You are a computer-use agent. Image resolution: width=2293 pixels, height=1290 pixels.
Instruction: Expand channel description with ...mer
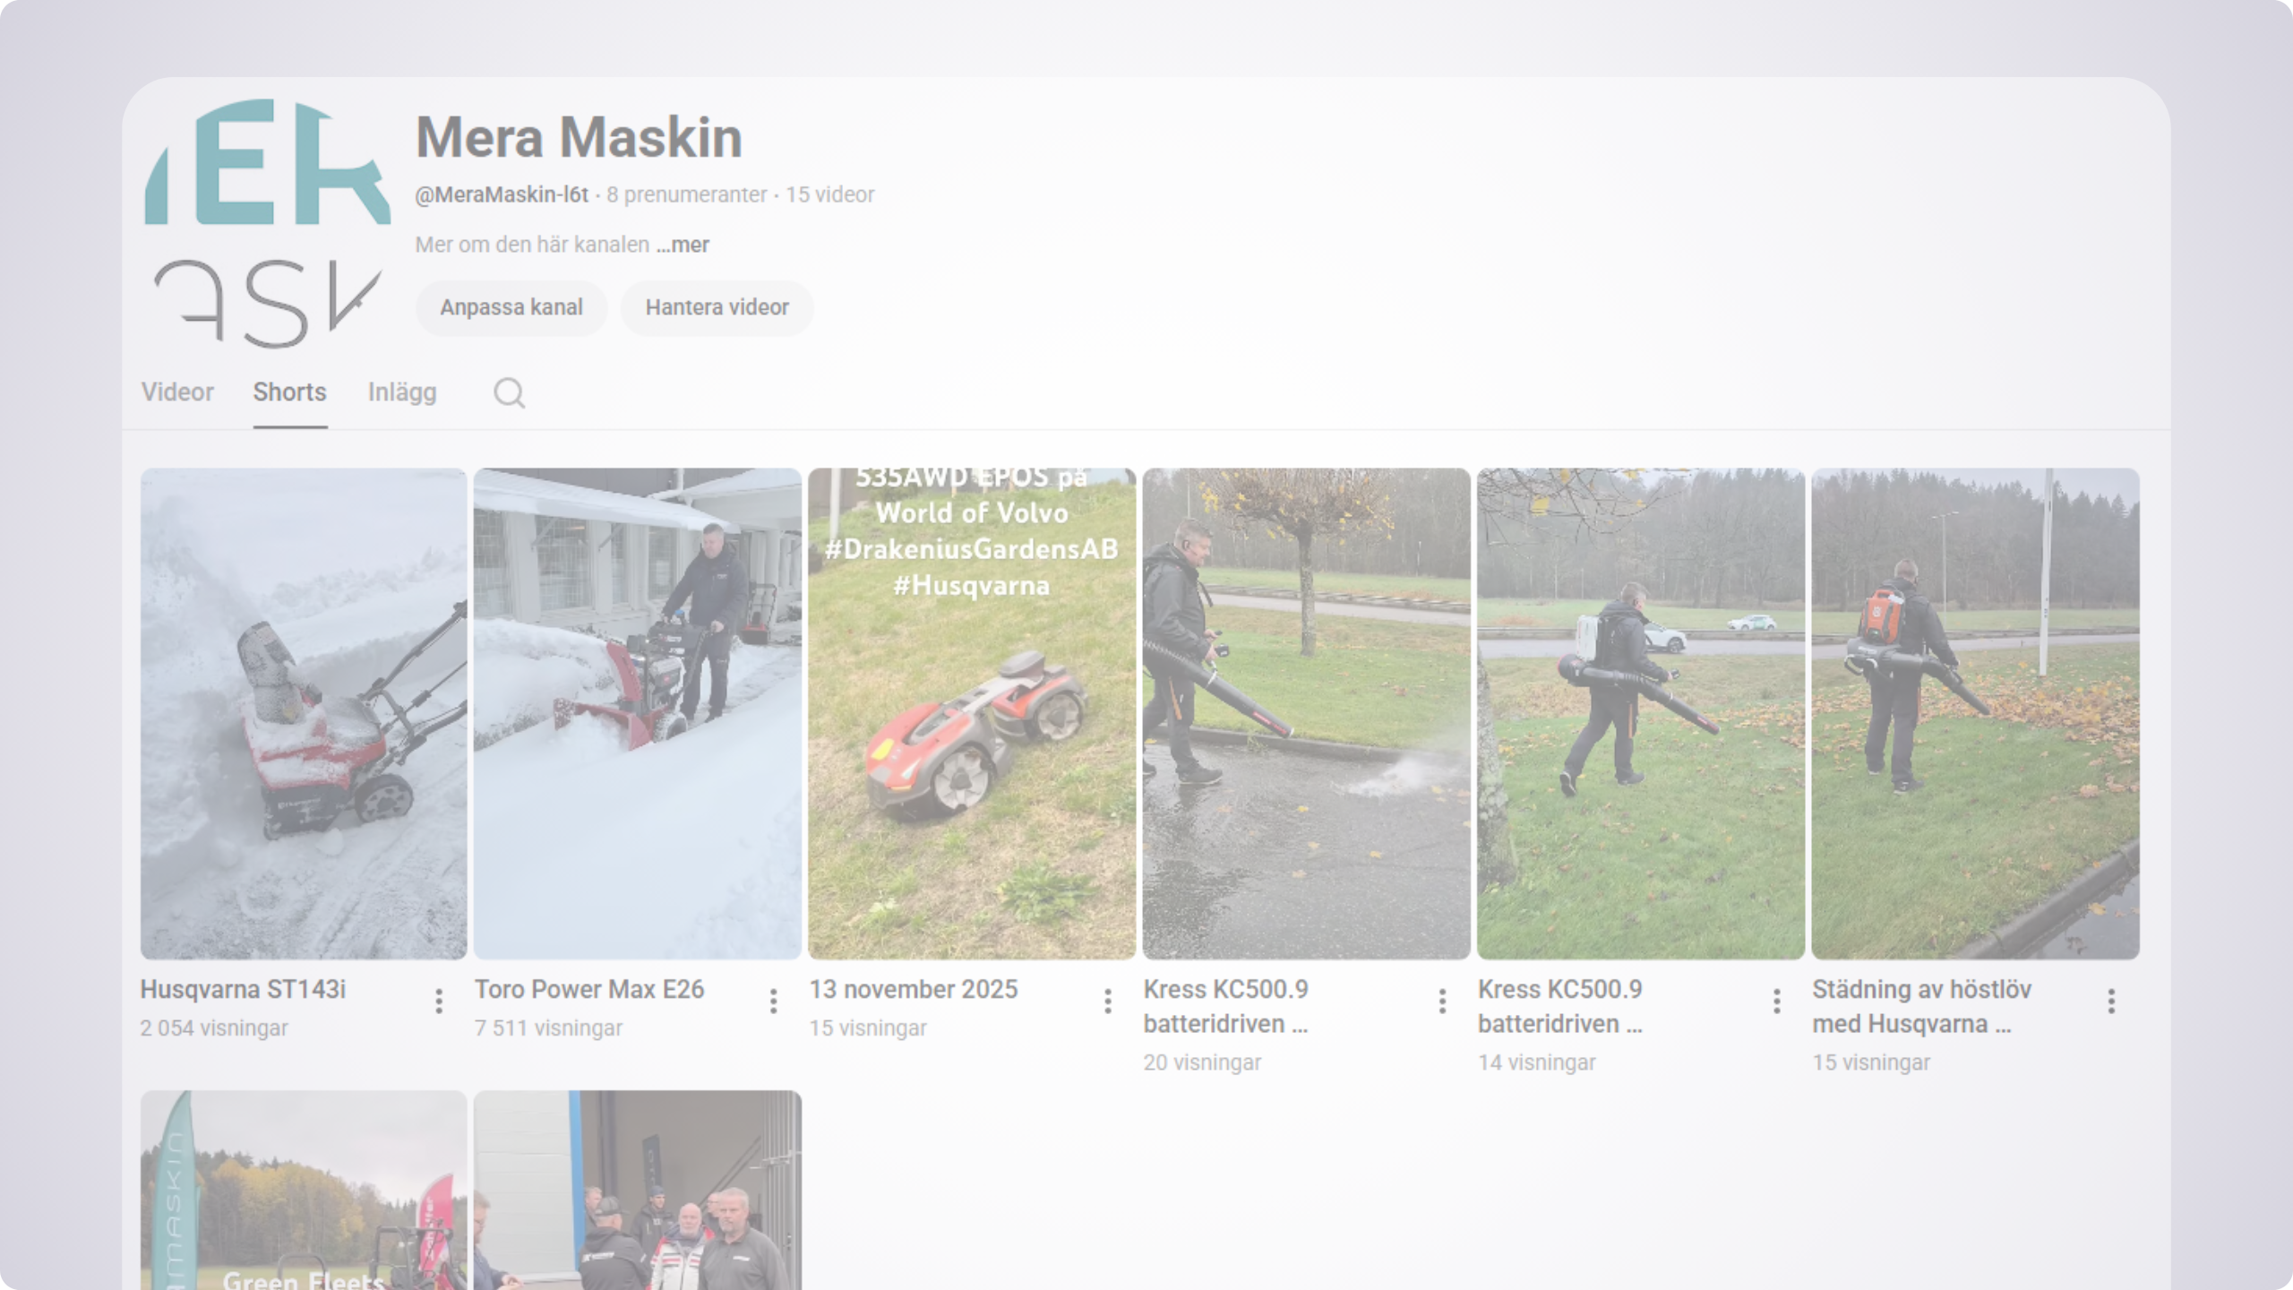(683, 245)
